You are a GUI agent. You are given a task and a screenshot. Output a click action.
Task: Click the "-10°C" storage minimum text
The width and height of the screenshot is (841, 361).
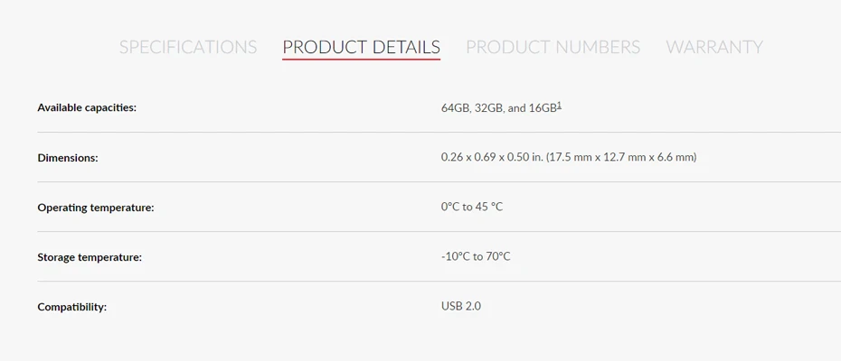(x=455, y=257)
